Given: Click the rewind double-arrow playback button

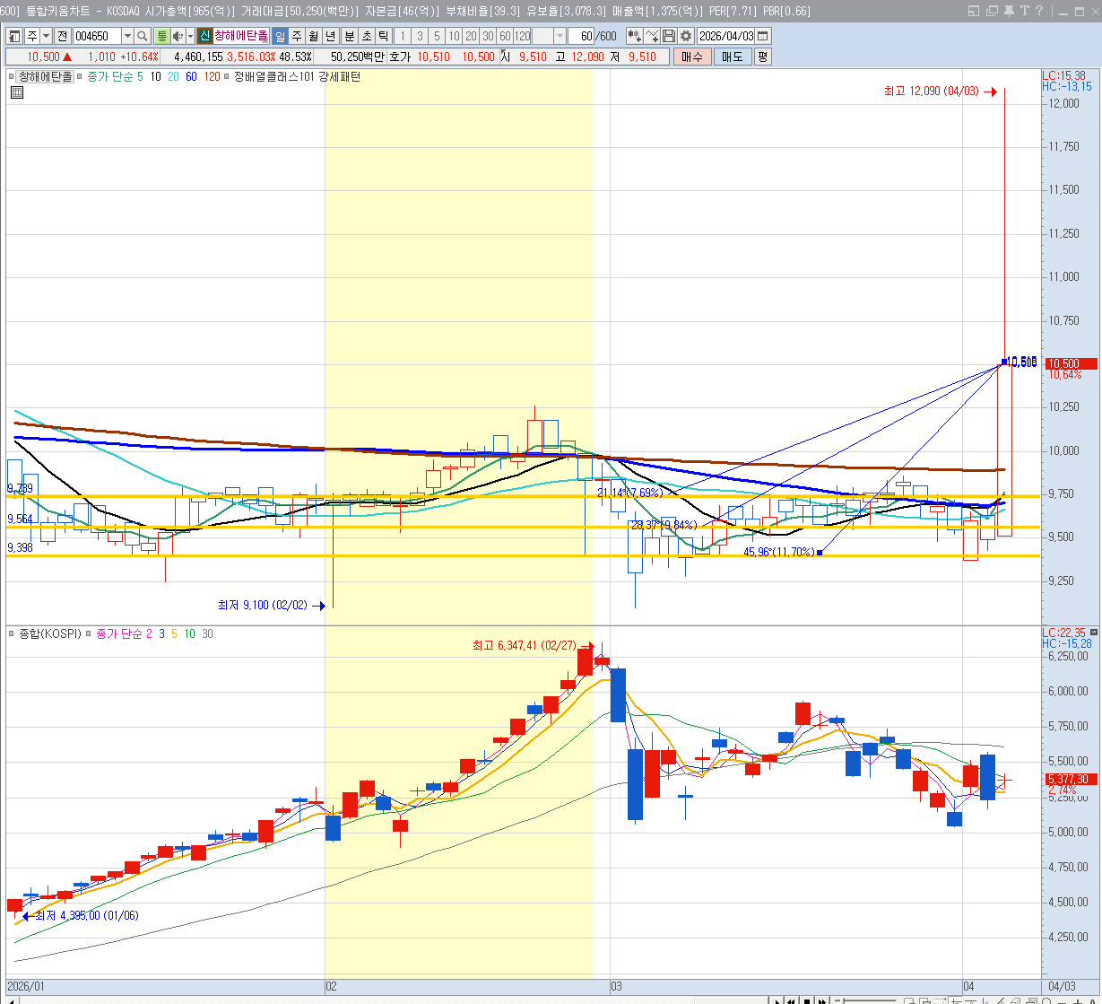Looking at the screenshot, I should point(791,1001).
